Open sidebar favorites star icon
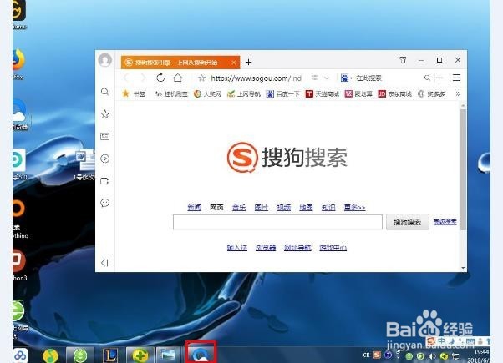The width and height of the screenshot is (503, 363). tap(105, 114)
